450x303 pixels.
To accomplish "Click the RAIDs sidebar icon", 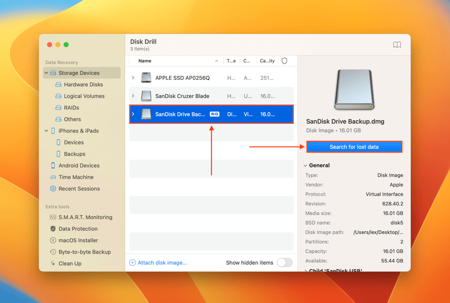I will point(58,108).
